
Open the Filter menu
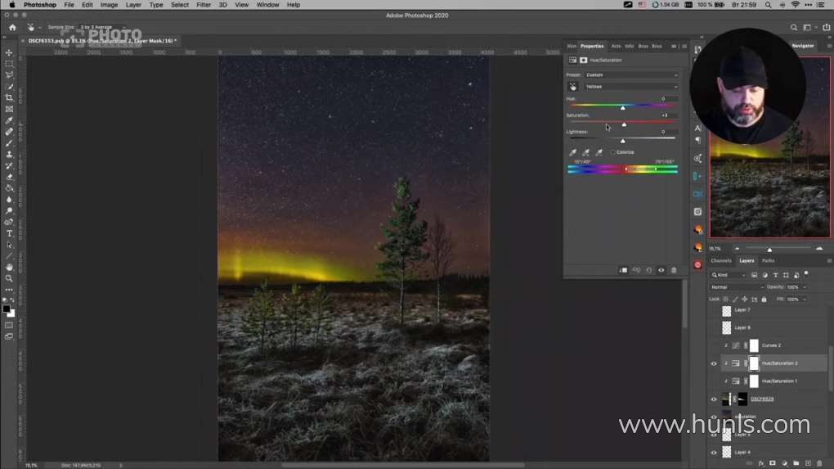204,5
